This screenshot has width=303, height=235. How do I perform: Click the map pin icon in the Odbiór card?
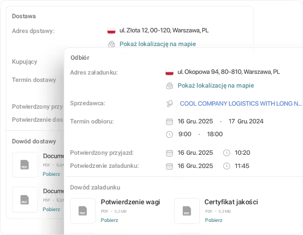(x=170, y=86)
